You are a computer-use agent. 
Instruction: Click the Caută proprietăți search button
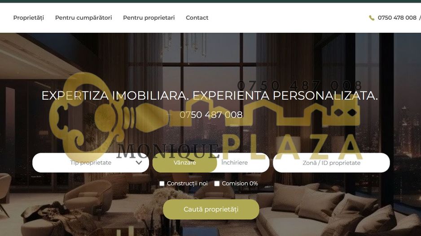pos(211,209)
